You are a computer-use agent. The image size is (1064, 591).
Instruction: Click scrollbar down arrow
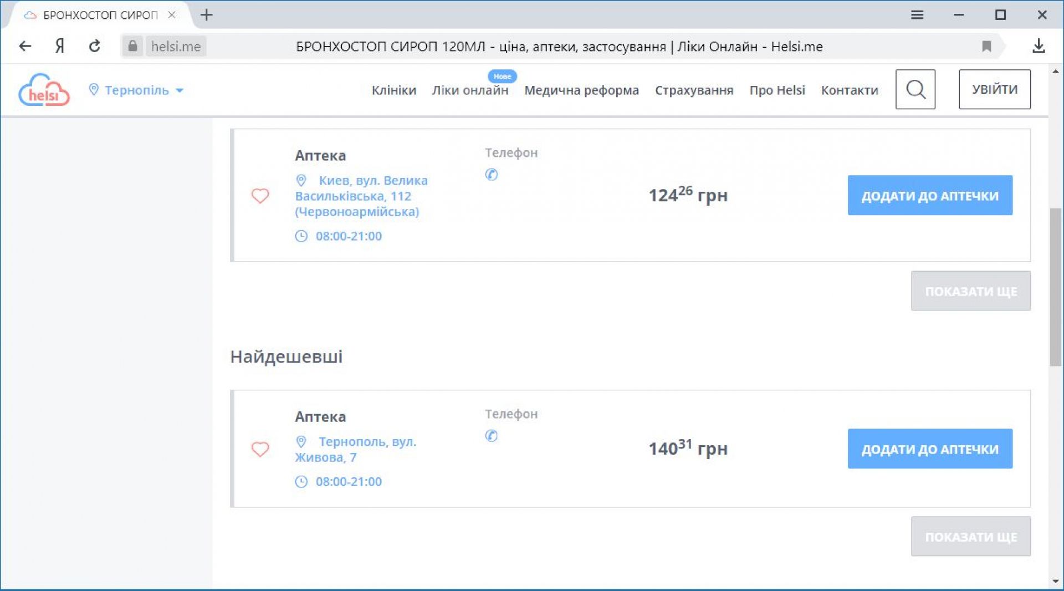1055,582
